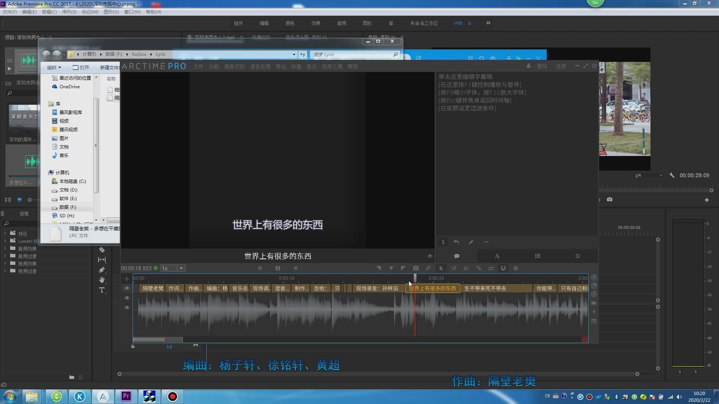
Task: Toggle the Arctime magnet snap button
Action: [x=503, y=268]
